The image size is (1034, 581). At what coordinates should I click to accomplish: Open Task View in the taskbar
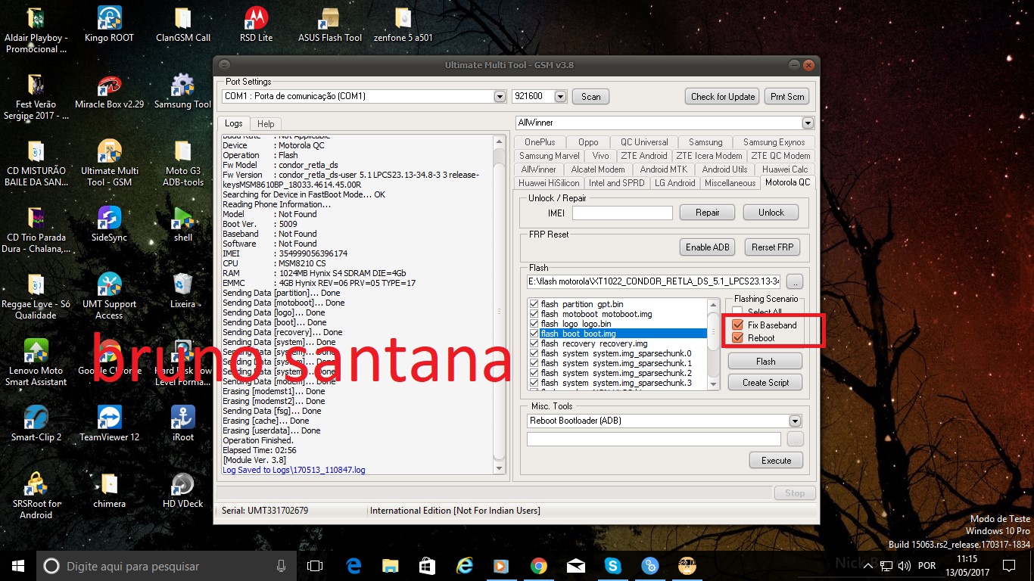pos(315,566)
